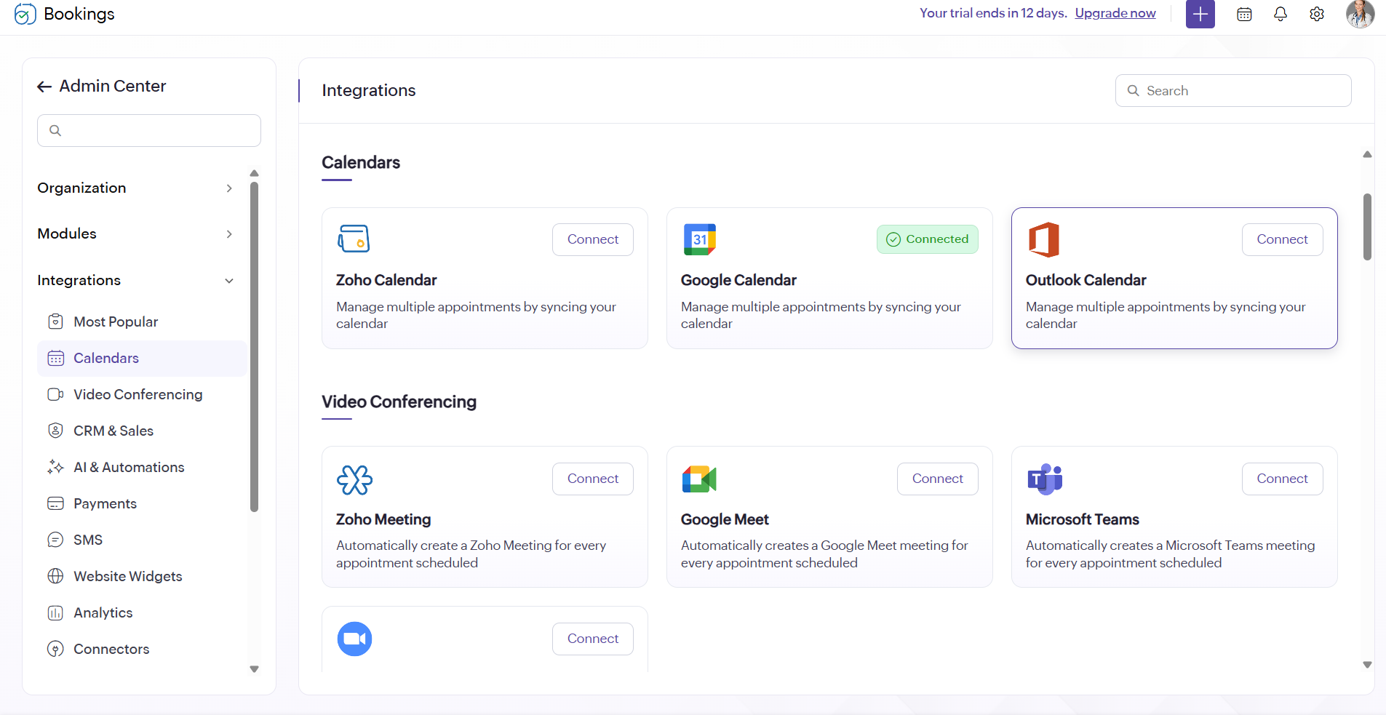
Task: Click the Payments card icon
Action: pyautogui.click(x=55, y=503)
